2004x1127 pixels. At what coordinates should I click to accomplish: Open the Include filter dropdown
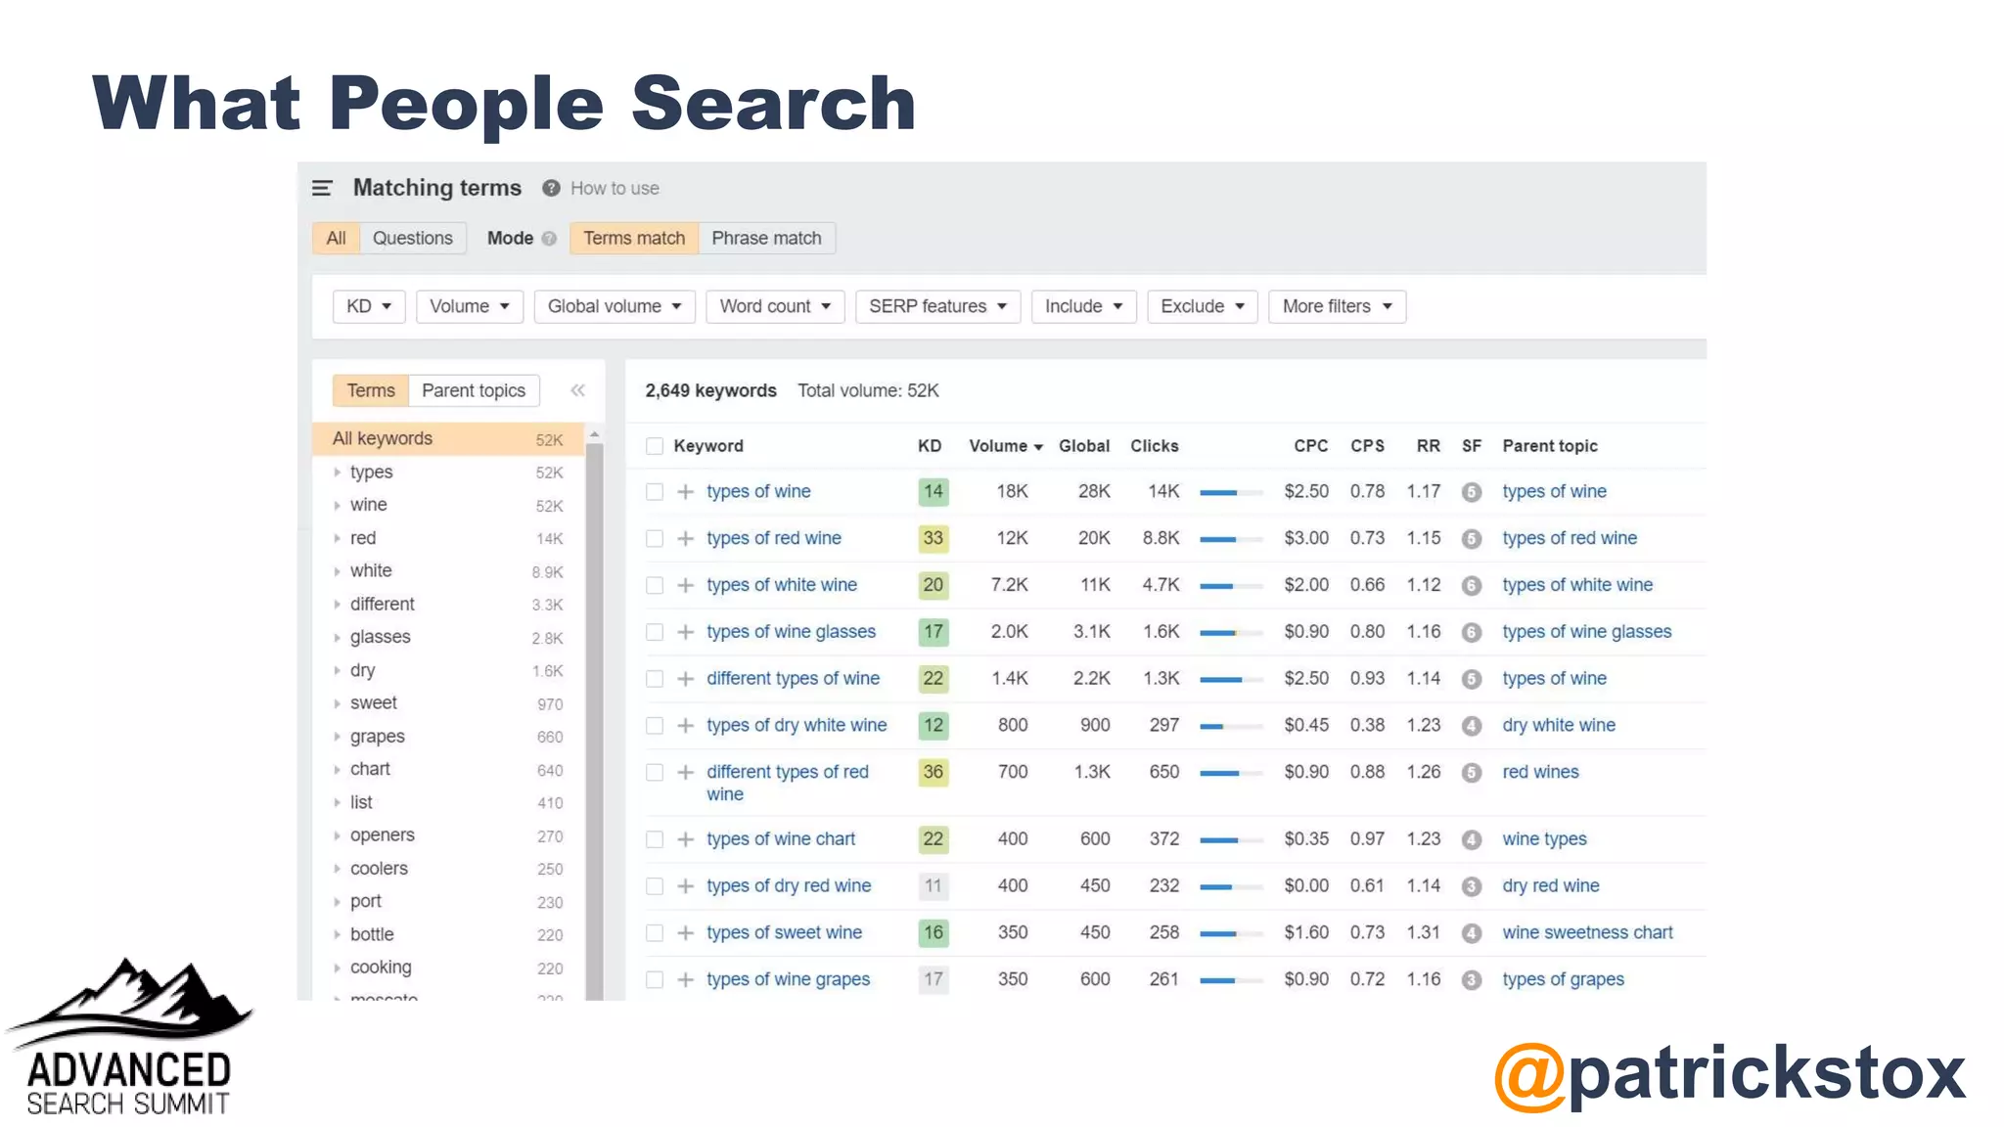coord(1083,306)
